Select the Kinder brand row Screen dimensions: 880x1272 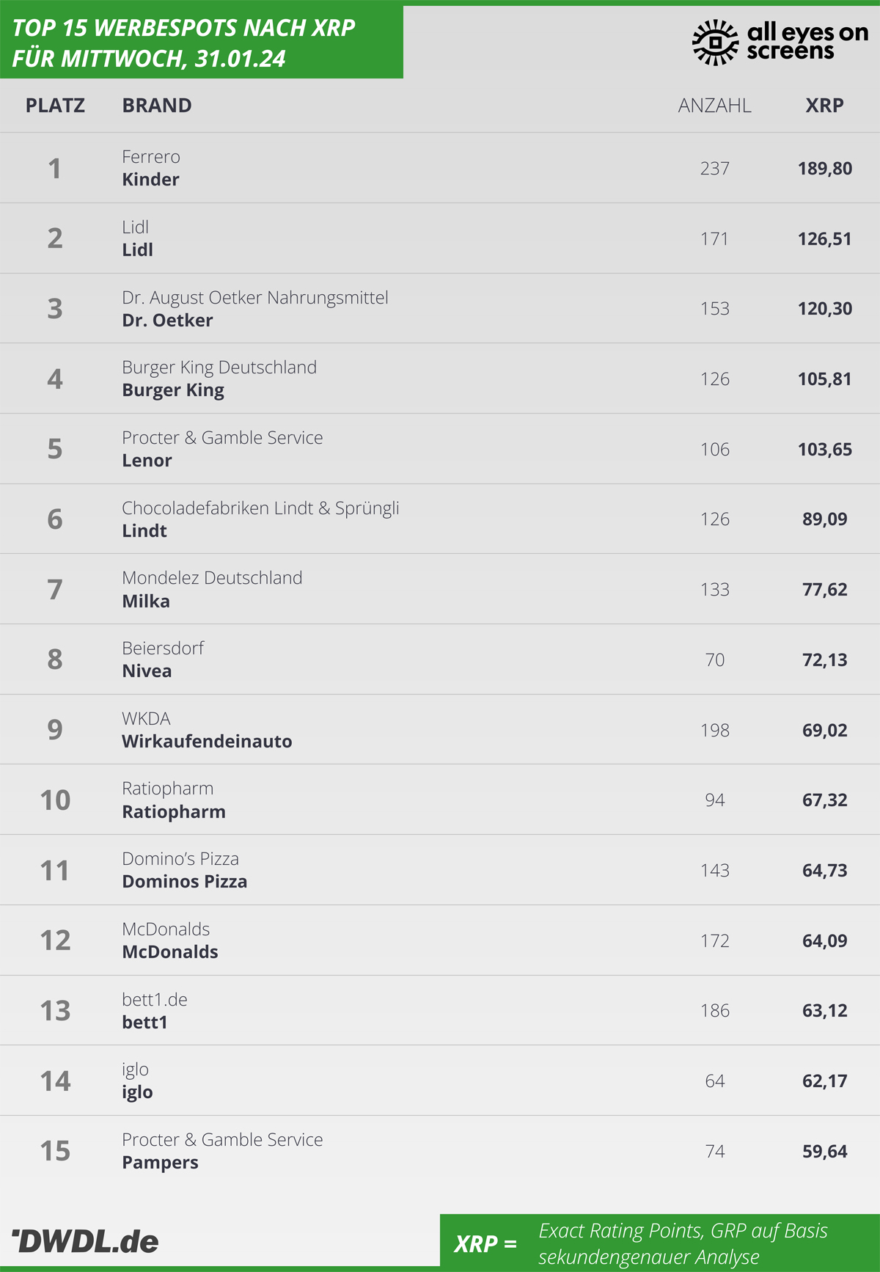point(440,168)
